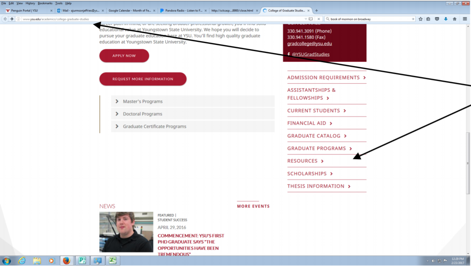Open the downloads arrow icon
471x266 pixels.
click(x=446, y=19)
